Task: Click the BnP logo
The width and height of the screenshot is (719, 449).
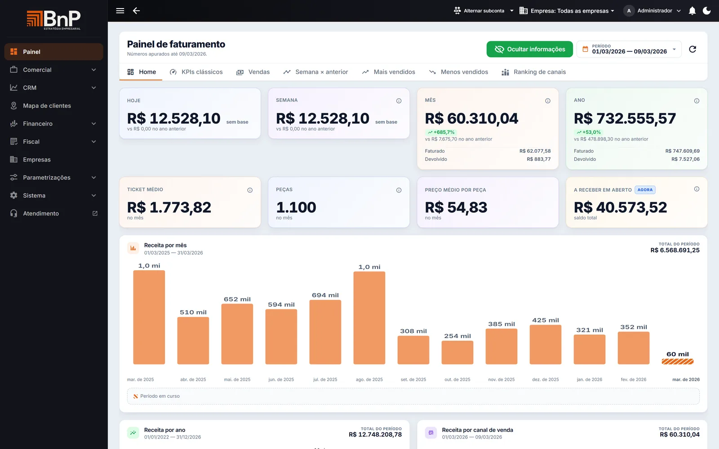Action: pos(54,20)
